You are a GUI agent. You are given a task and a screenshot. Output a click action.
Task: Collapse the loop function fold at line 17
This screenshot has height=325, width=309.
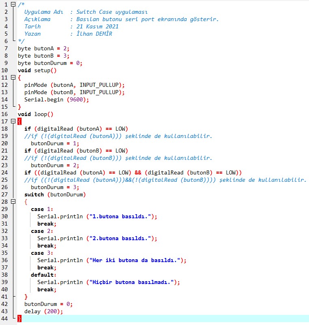tap(13, 121)
